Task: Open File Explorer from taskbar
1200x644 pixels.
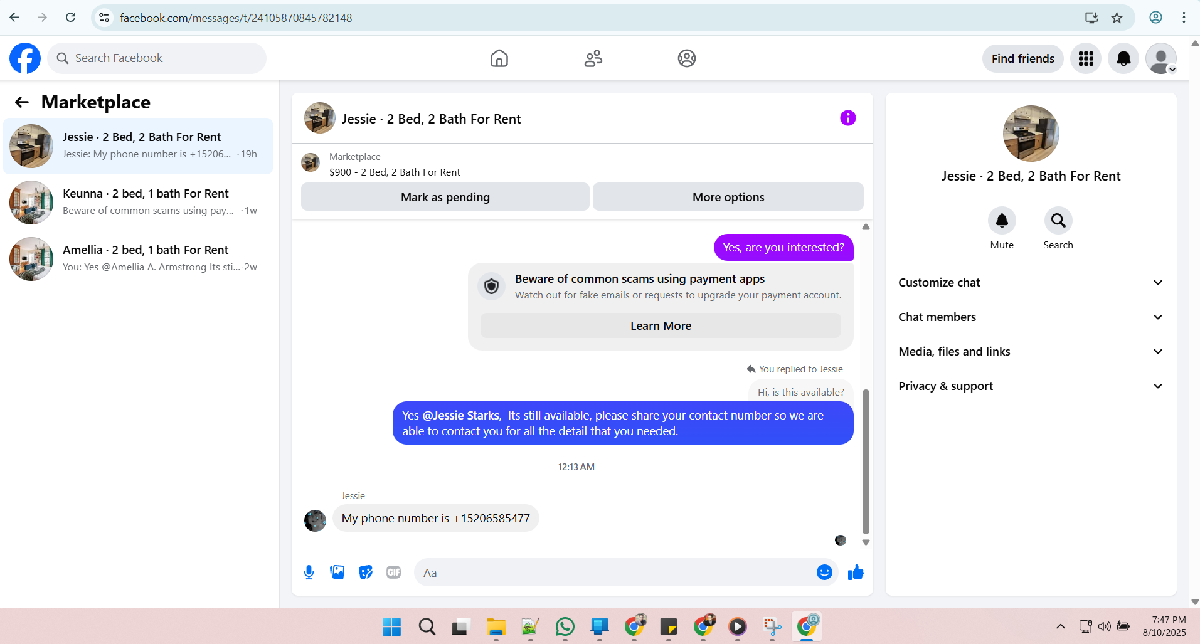Action: click(x=496, y=626)
